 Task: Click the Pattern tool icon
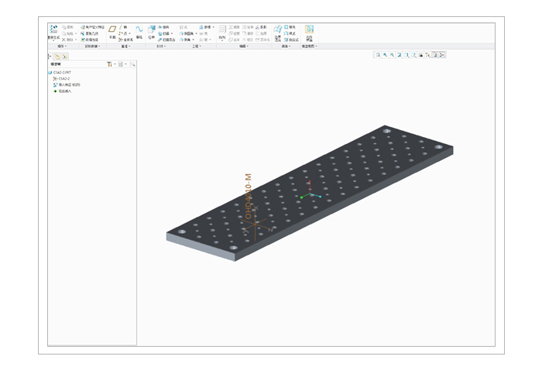click(x=222, y=30)
